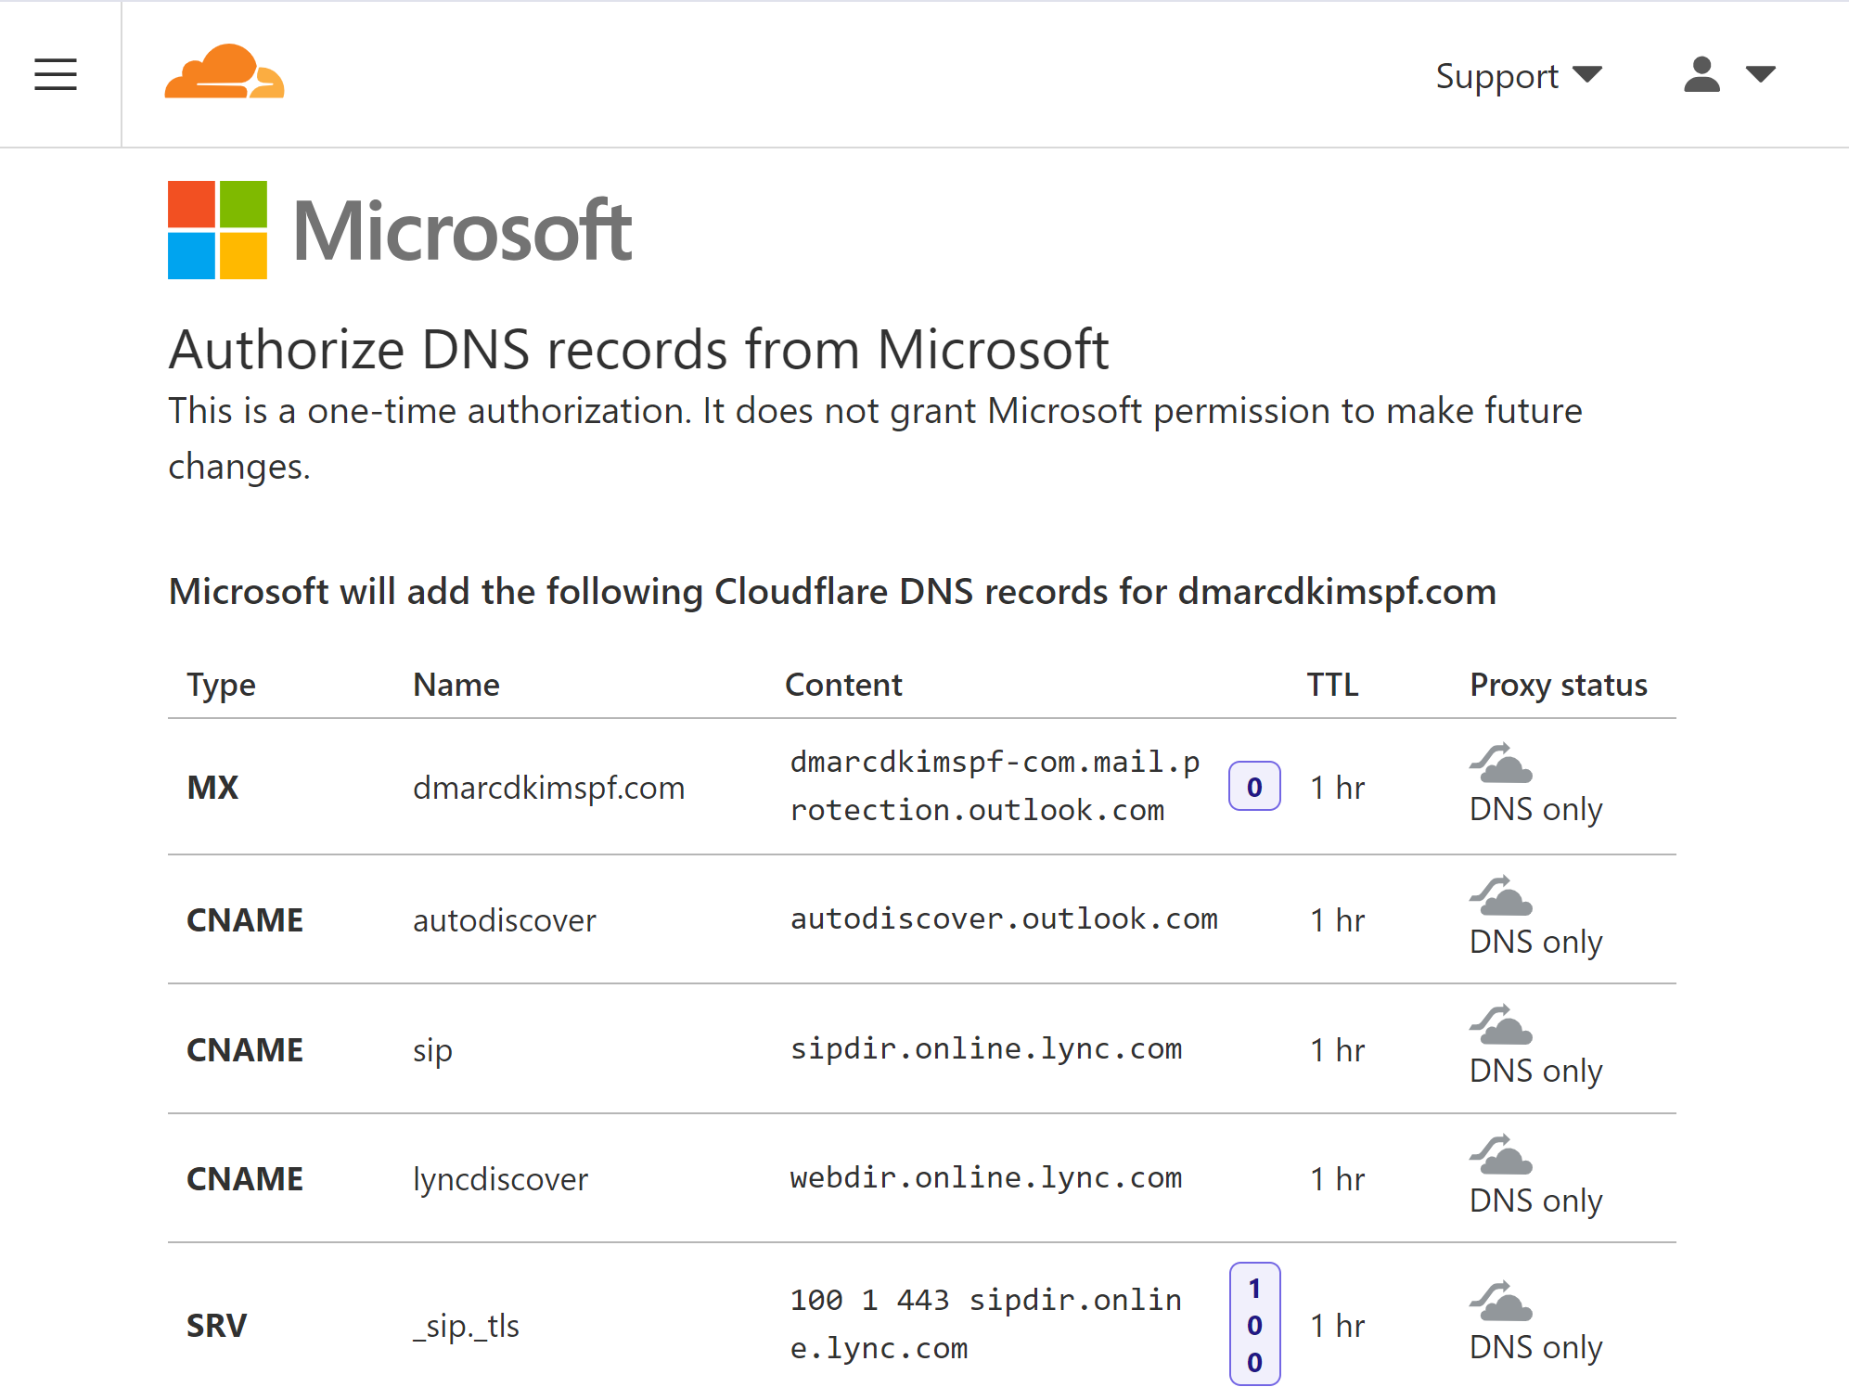Screen dimensions: 1849x1387
Task: Select the sipdir.online.lync.com content cell
Action: (986, 1048)
